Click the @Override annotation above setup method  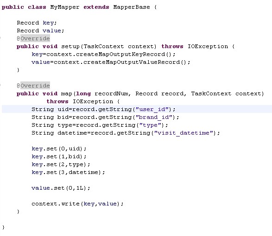pos(33,38)
